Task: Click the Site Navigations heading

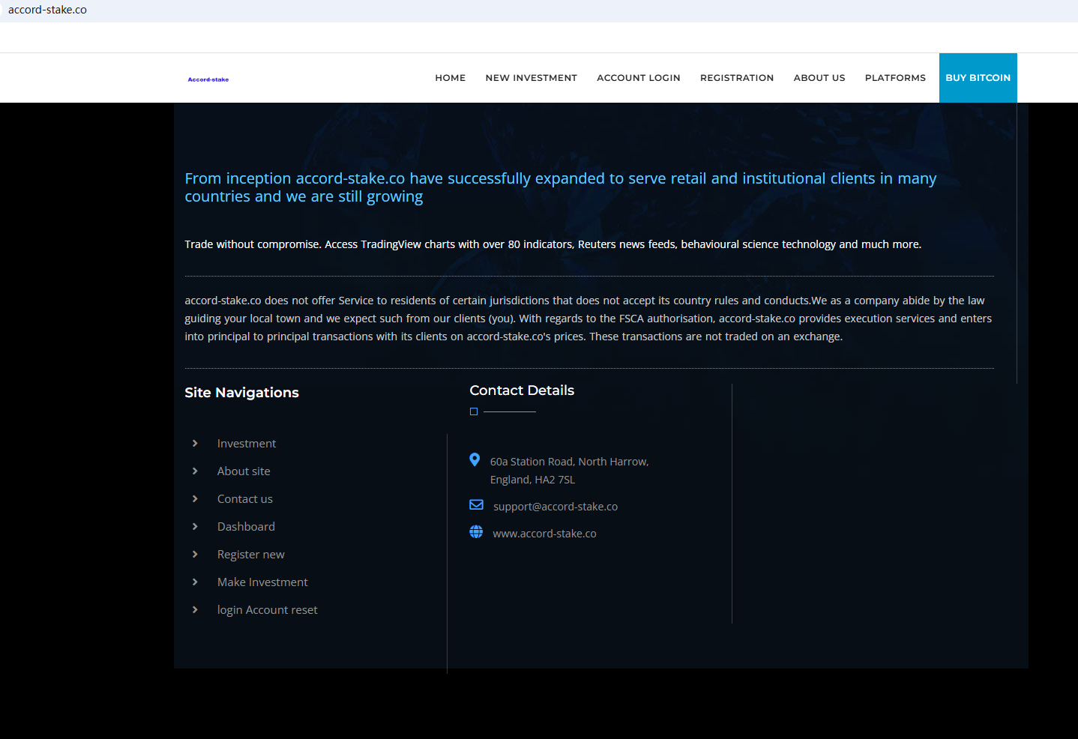Action: click(x=241, y=393)
